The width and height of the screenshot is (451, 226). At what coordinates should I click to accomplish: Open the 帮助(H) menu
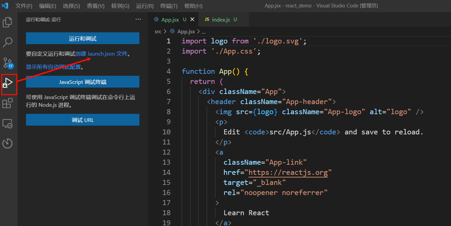pyautogui.click(x=193, y=6)
